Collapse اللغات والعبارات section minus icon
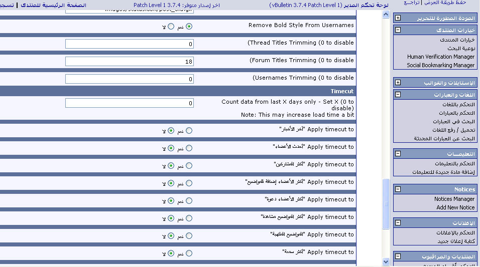This screenshot has height=267, width=480. [398, 95]
